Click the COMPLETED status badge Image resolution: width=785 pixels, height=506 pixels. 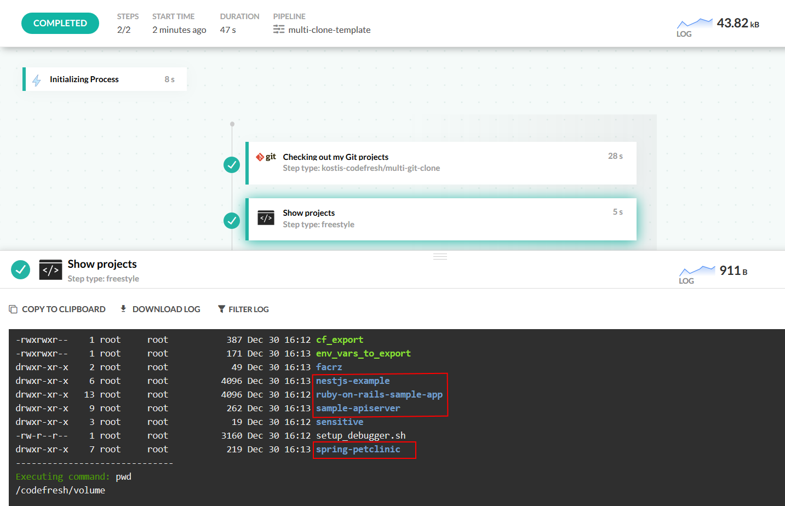[x=60, y=23]
